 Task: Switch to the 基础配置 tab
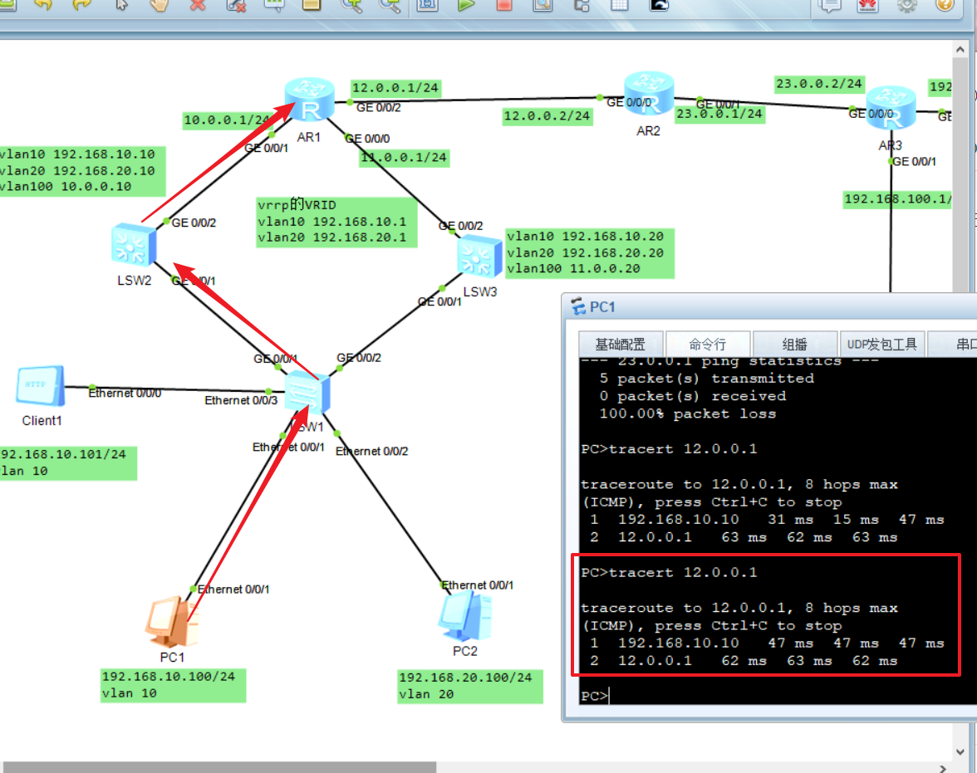(x=621, y=343)
